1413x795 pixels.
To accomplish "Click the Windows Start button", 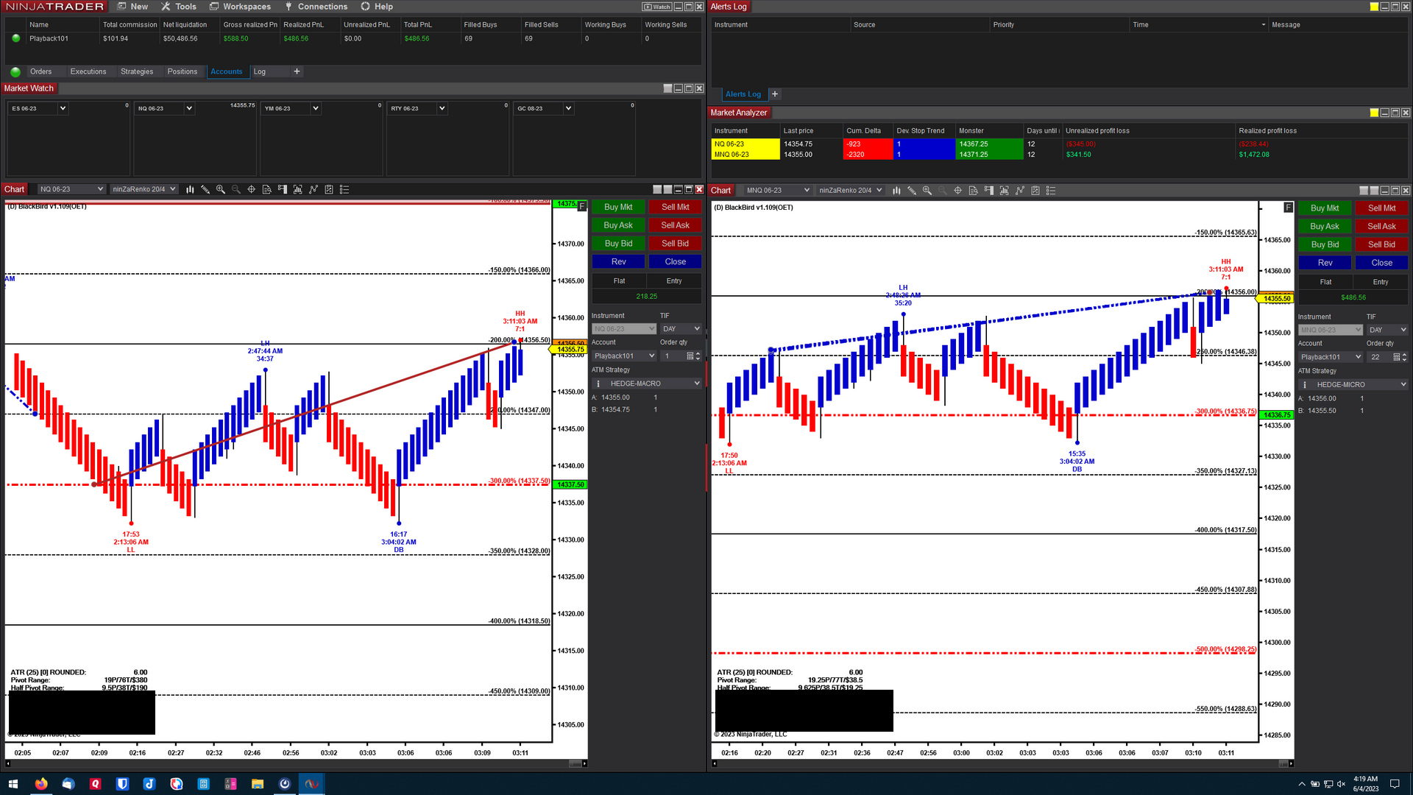I will coord(13,784).
